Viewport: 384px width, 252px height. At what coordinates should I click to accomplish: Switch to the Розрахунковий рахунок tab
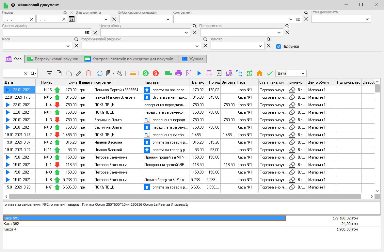coord(53,59)
